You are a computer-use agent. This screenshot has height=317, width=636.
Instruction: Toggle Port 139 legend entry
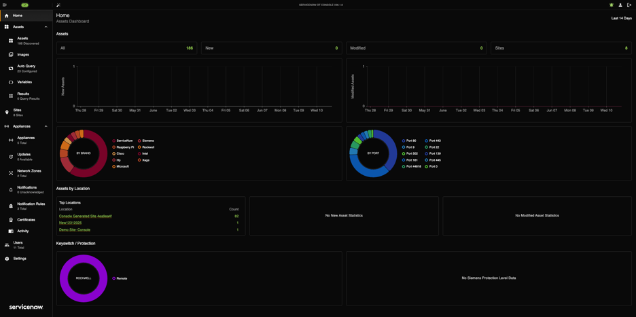pyautogui.click(x=434, y=153)
